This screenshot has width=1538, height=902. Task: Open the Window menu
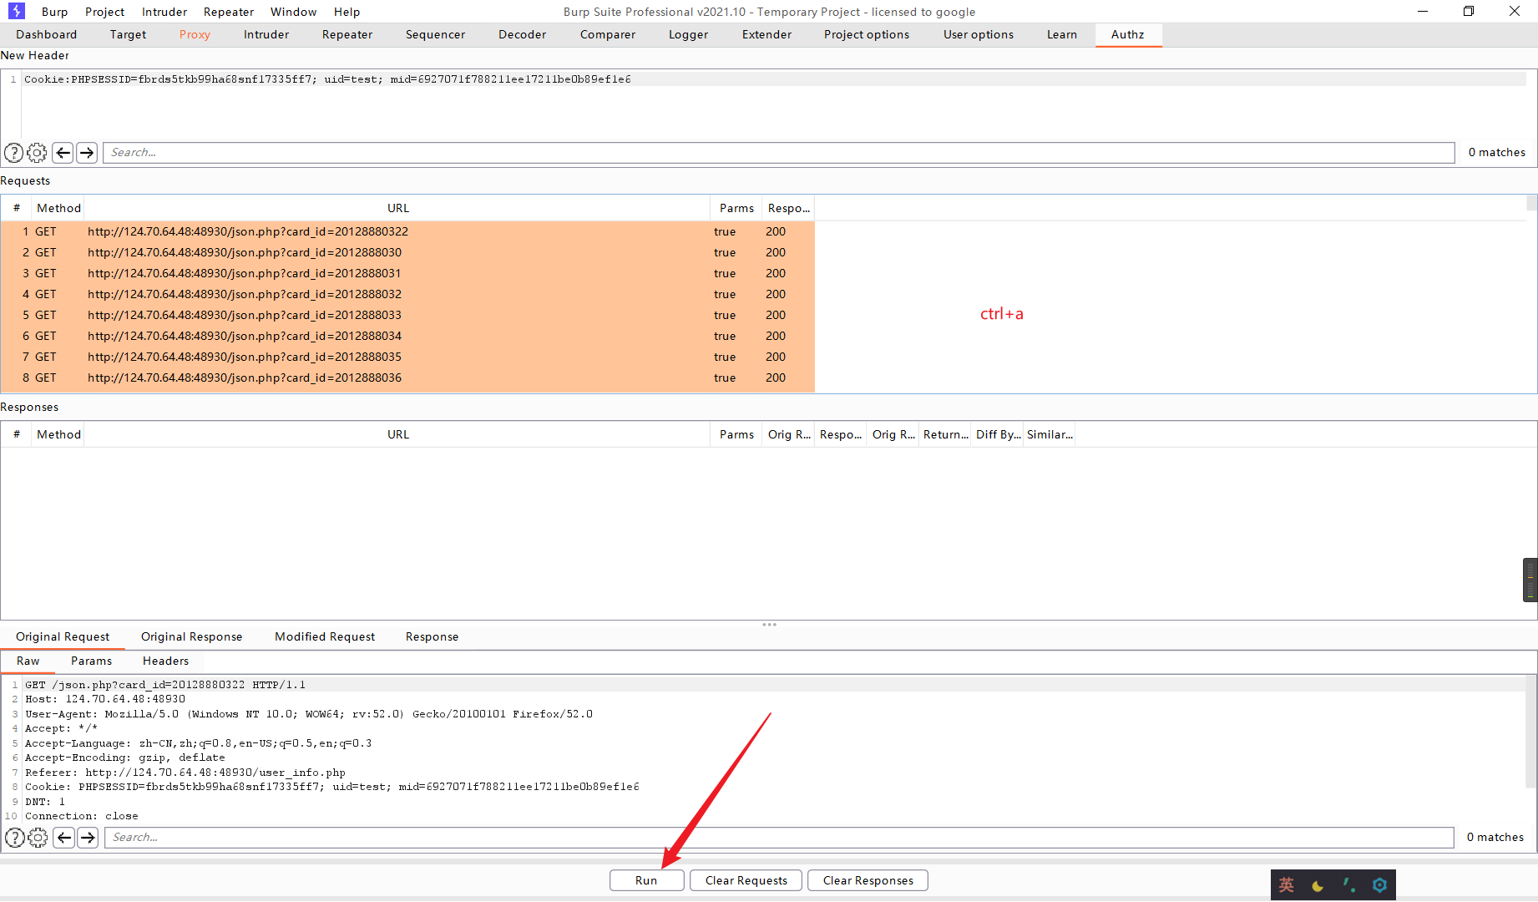294,12
